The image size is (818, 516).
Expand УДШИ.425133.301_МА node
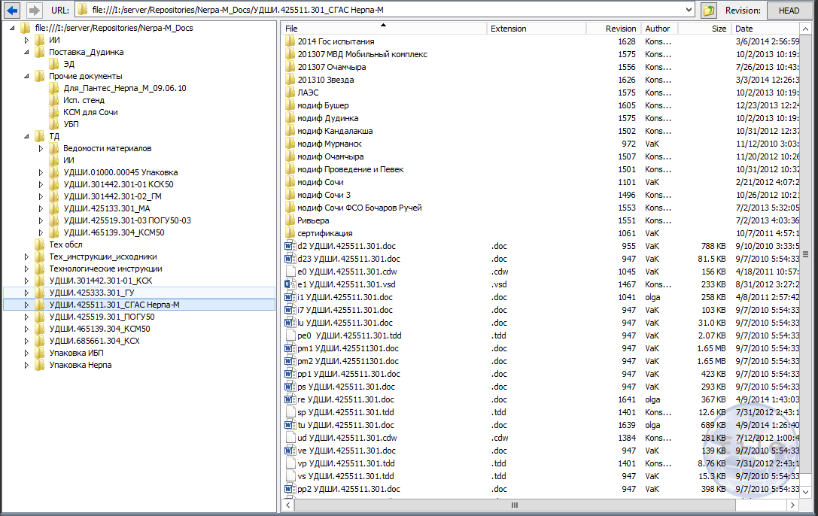(x=41, y=208)
